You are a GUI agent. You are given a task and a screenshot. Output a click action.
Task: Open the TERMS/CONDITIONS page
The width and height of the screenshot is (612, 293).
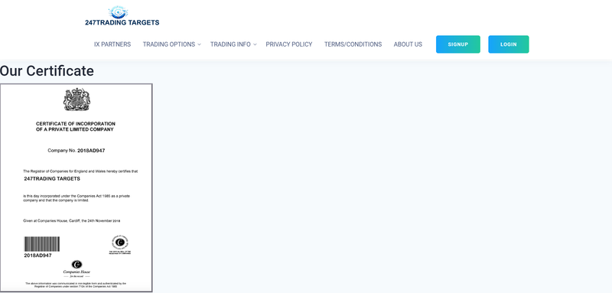[353, 44]
